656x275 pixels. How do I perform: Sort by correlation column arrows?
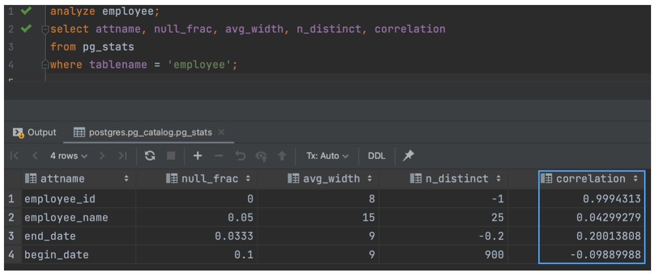pos(635,179)
